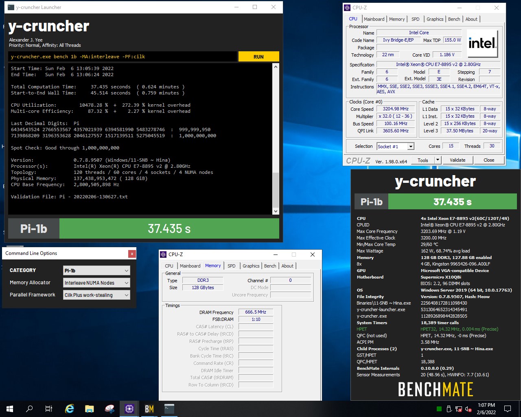Launch Internet Explorer from the taskbar

point(70,409)
